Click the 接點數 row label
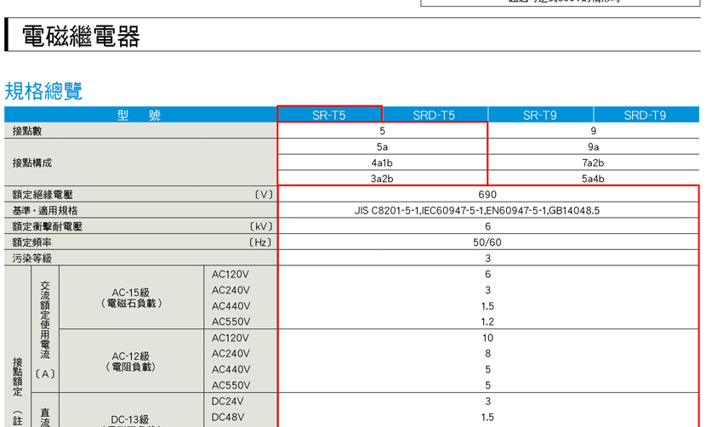 (27, 131)
